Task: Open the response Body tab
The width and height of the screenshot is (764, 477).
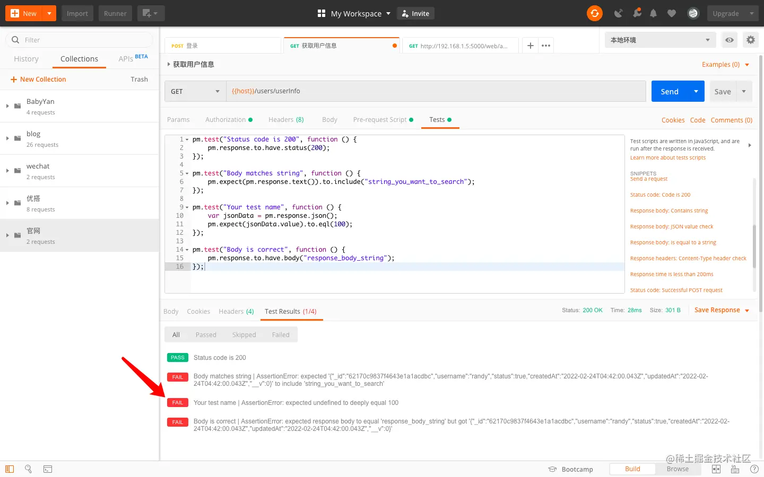Action: point(171,312)
